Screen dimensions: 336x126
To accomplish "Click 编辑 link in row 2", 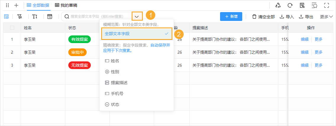I will click(305, 52).
